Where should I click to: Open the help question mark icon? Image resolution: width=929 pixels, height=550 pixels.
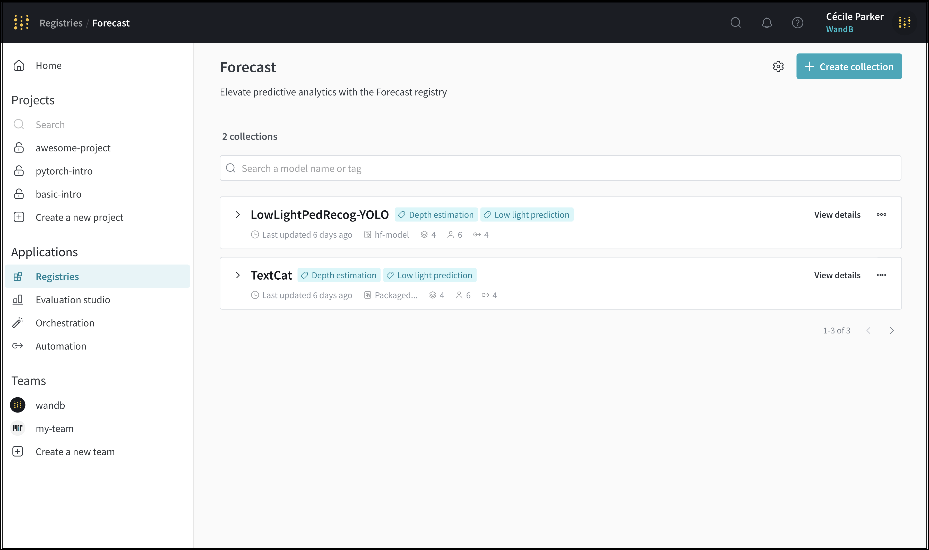click(x=797, y=23)
